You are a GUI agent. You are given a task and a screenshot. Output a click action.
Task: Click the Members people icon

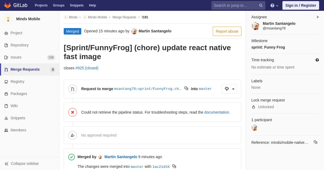pyautogui.click(x=6, y=130)
